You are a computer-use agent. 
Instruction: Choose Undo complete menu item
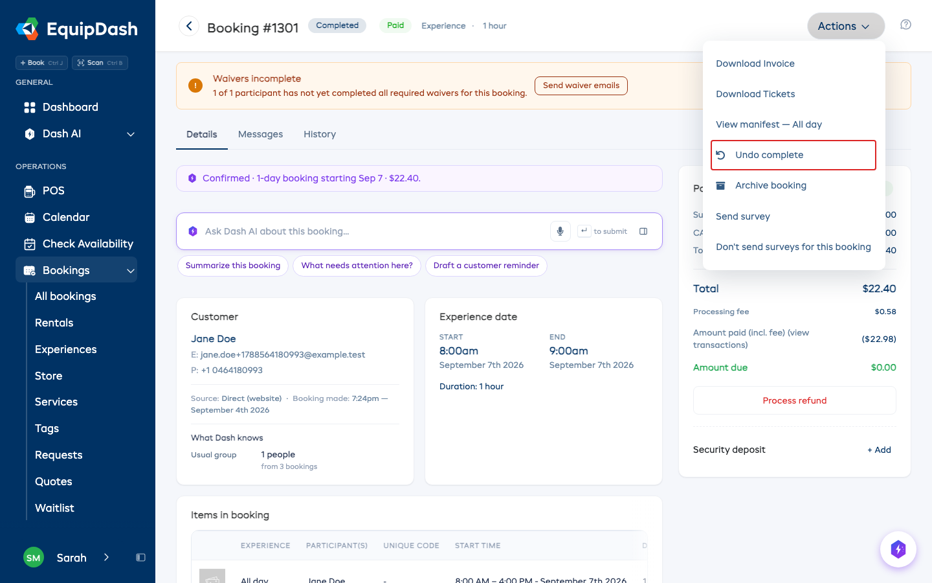793,155
